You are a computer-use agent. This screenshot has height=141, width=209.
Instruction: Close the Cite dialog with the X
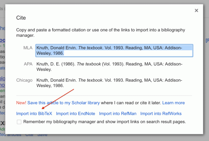coord(196,10)
